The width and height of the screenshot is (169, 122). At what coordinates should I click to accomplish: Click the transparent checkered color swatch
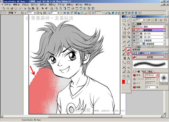point(129,82)
